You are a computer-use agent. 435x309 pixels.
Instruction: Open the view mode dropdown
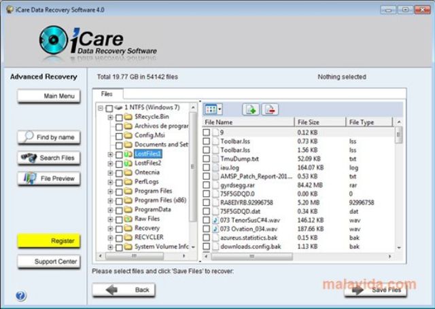click(213, 109)
